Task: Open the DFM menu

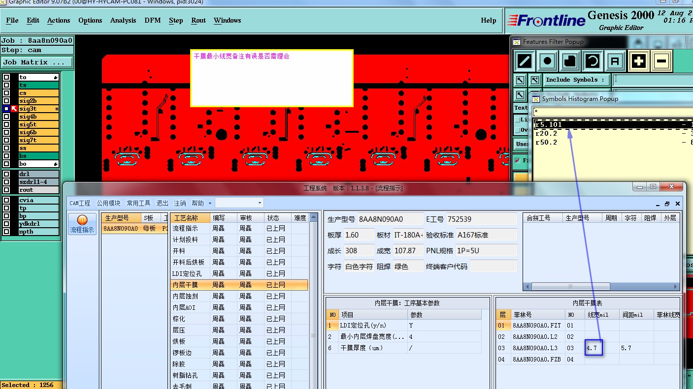Action: click(x=153, y=20)
